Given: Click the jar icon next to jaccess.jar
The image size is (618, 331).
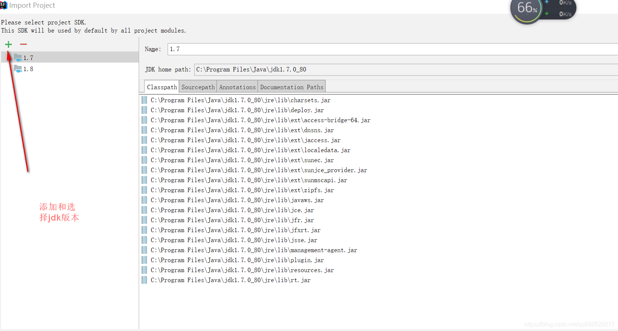Looking at the screenshot, I should click(x=144, y=140).
